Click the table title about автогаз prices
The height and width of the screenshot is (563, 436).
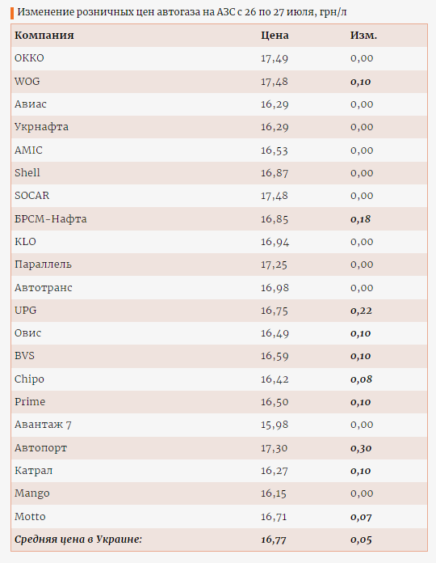tap(182, 12)
